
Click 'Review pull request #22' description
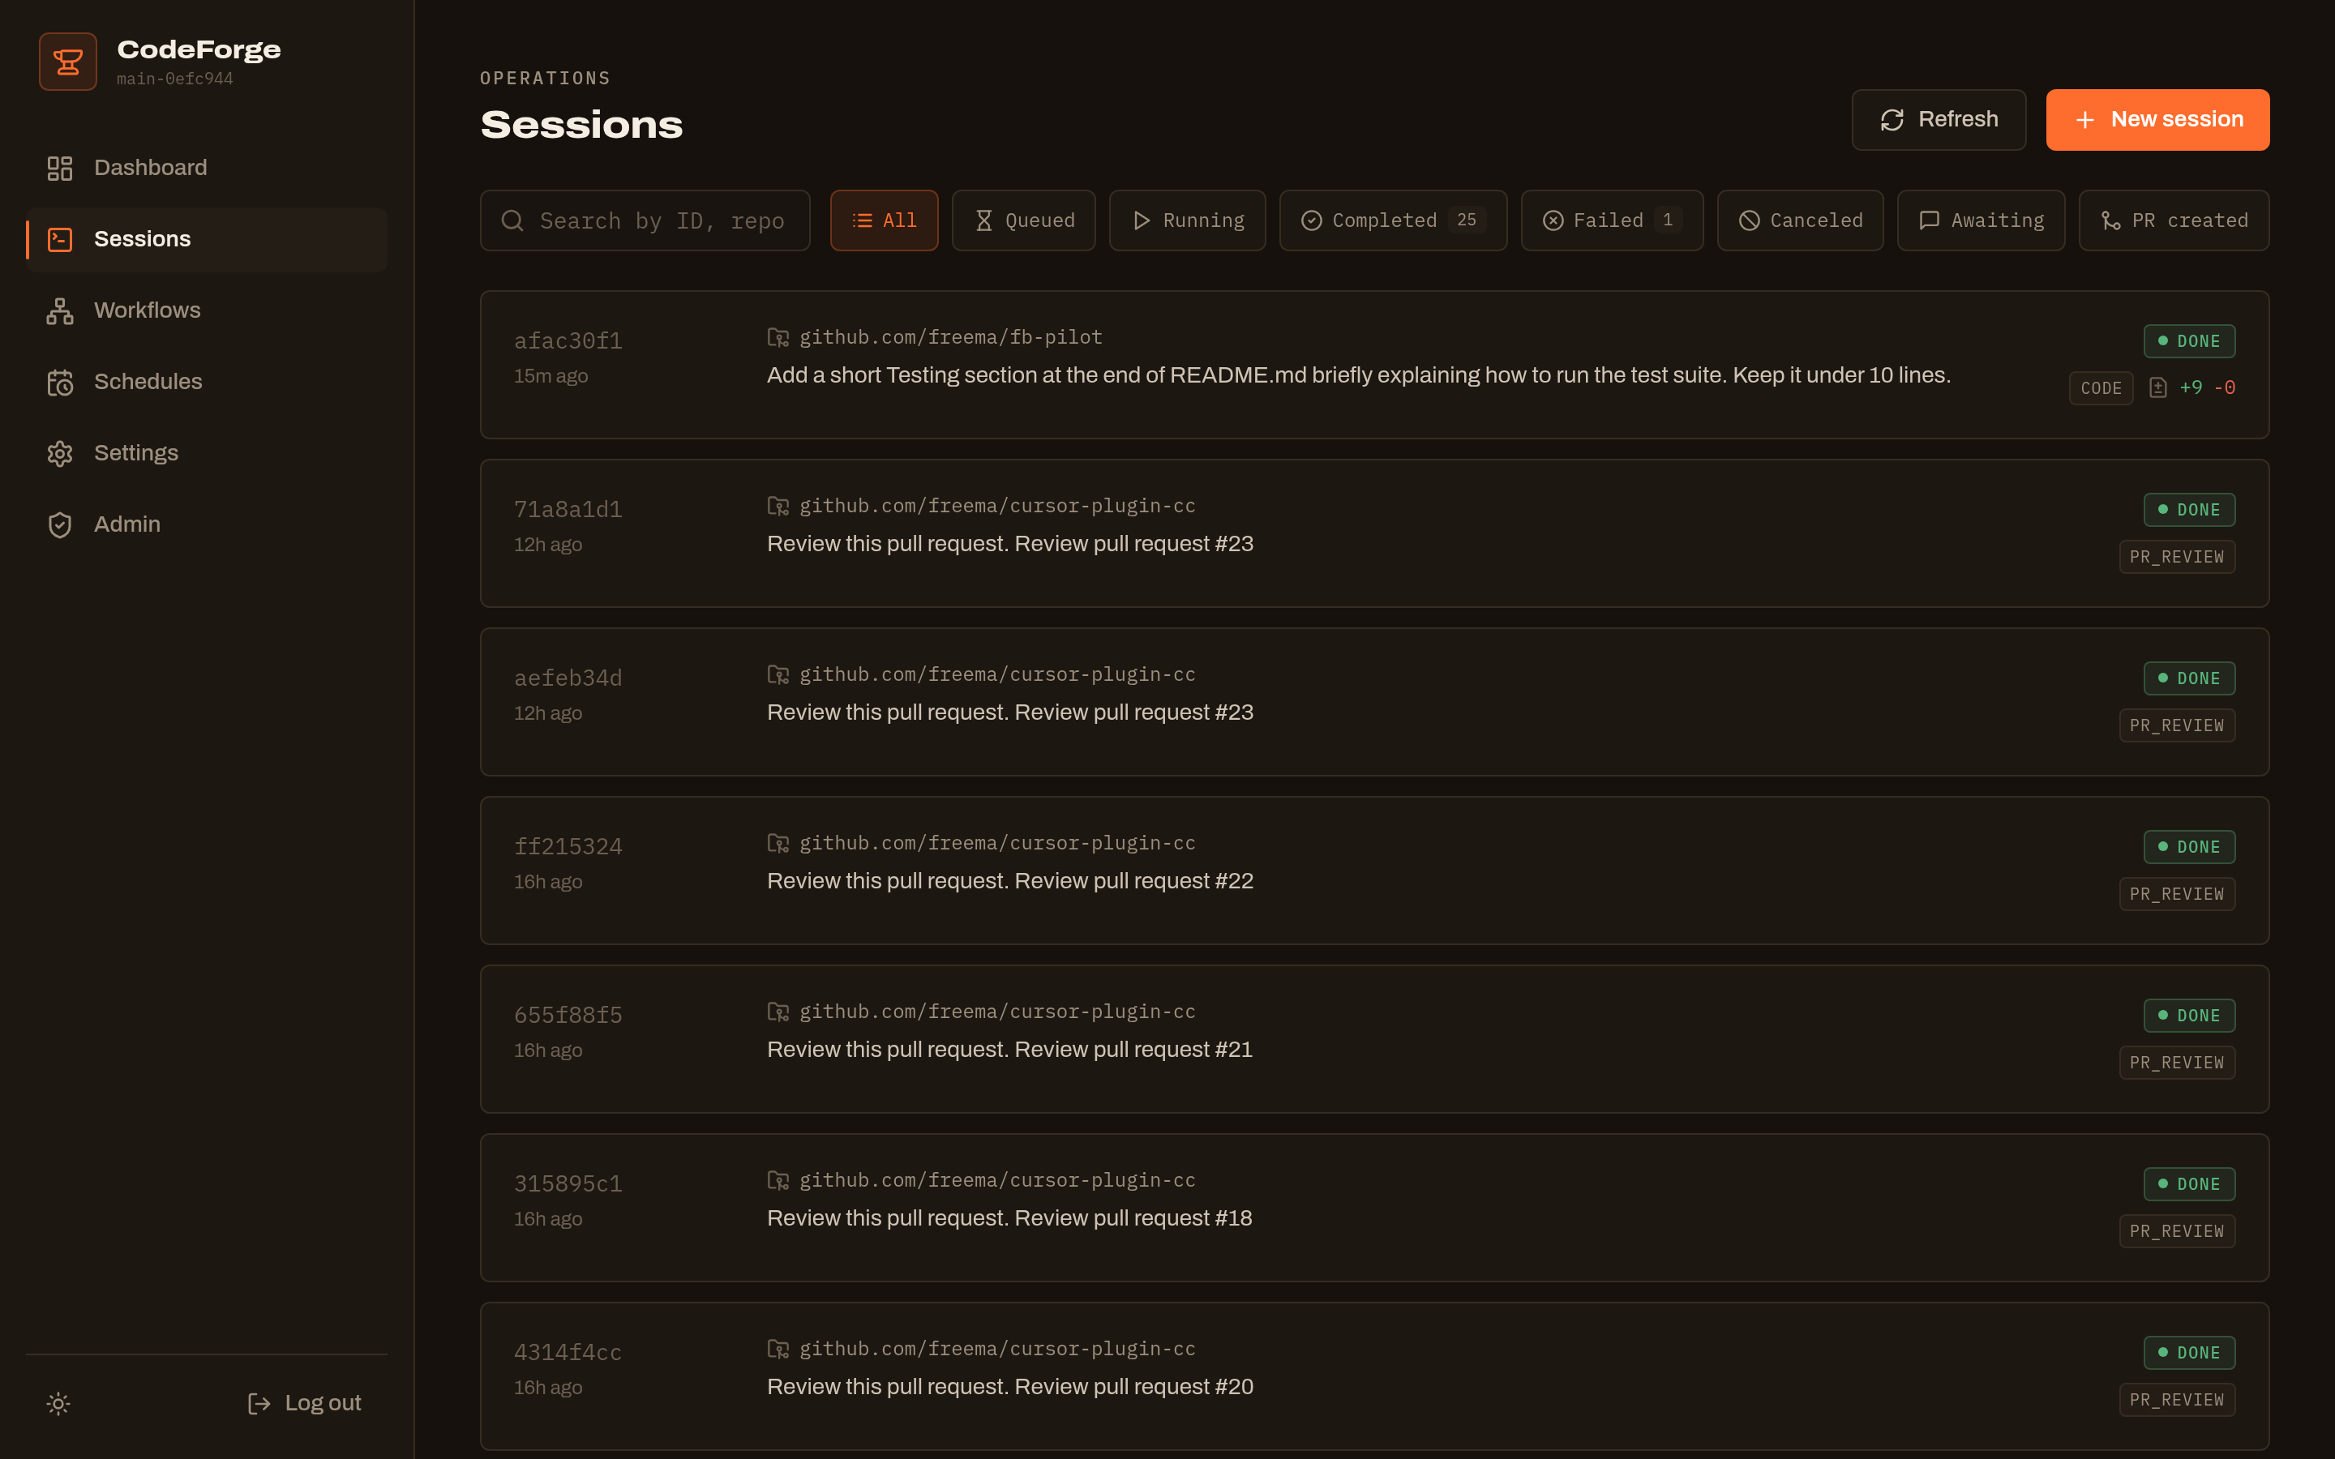coord(1133,881)
